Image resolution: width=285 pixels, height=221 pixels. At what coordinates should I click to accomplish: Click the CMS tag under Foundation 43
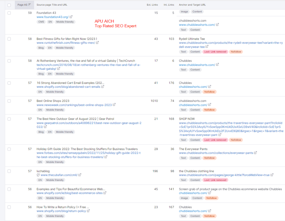click(x=41, y=22)
